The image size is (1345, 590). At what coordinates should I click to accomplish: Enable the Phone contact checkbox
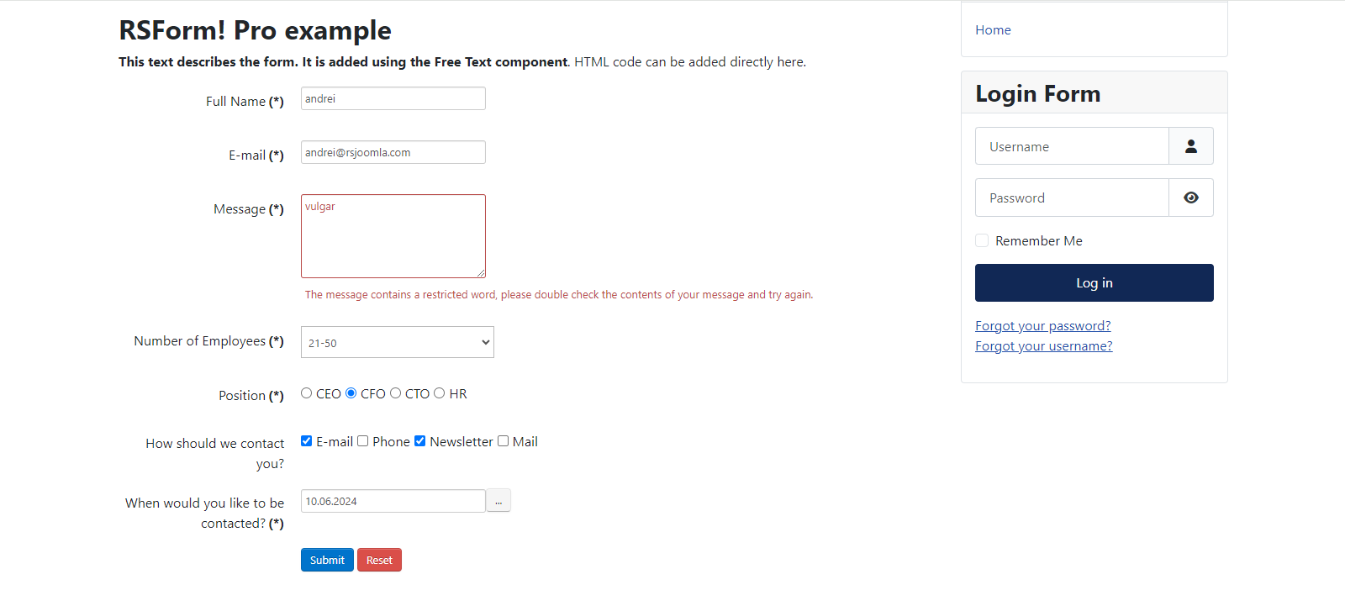tap(363, 441)
